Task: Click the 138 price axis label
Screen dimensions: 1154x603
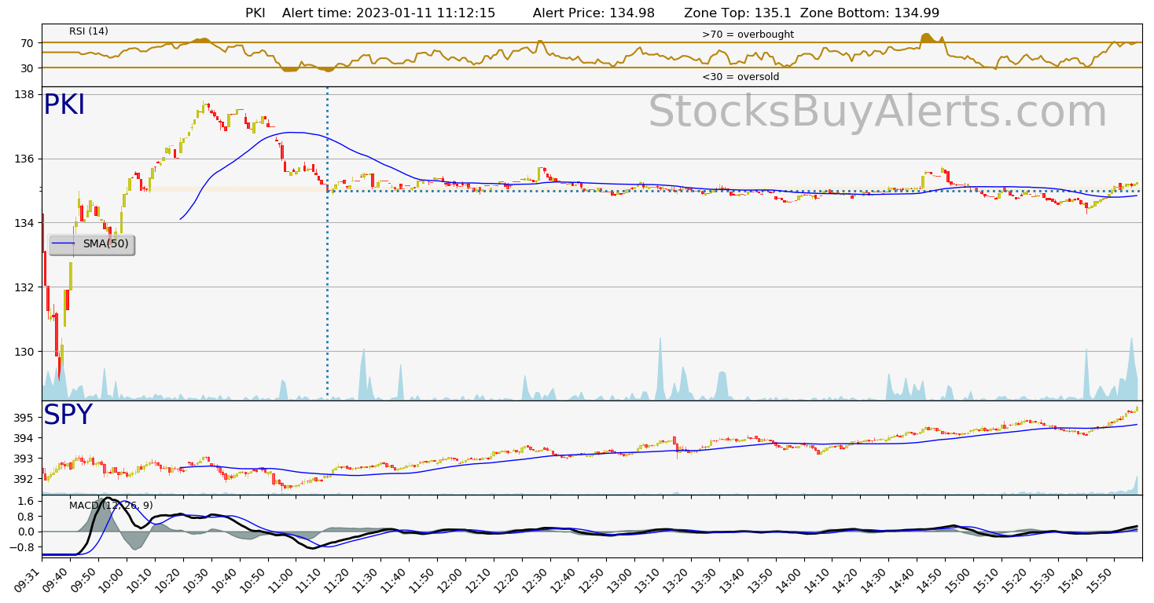Action: click(24, 94)
